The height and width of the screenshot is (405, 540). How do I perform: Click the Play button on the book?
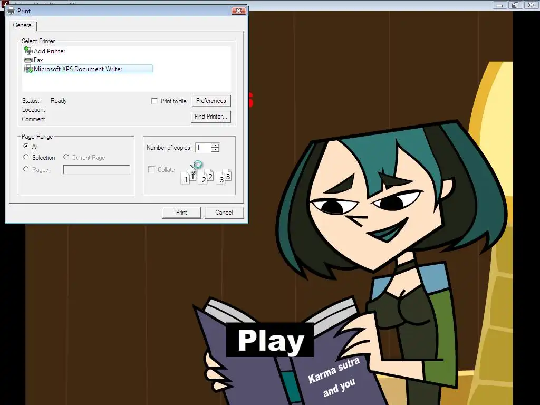(x=271, y=340)
